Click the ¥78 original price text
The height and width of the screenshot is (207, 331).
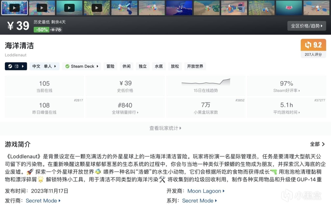(x=56, y=30)
